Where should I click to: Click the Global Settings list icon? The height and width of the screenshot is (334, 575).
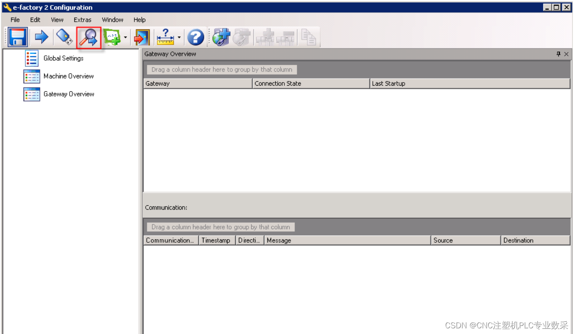[32, 58]
